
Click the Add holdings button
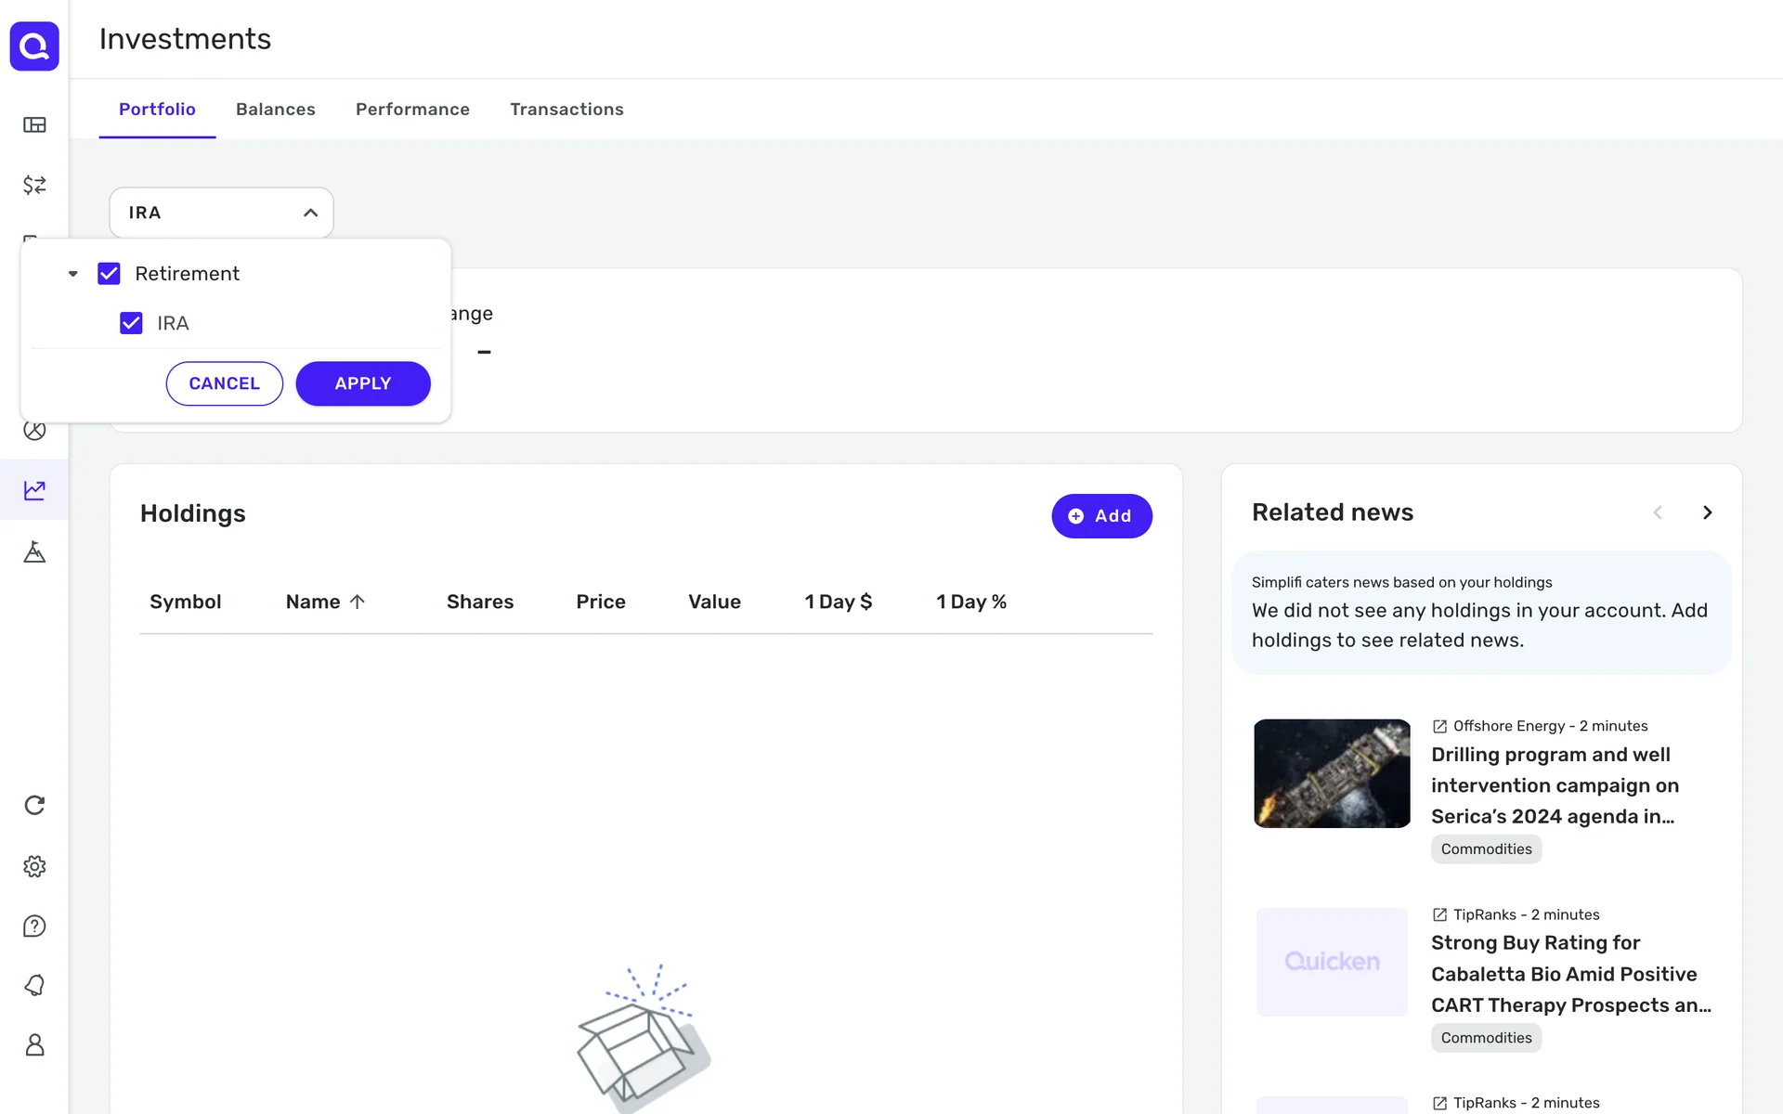pyautogui.click(x=1101, y=516)
